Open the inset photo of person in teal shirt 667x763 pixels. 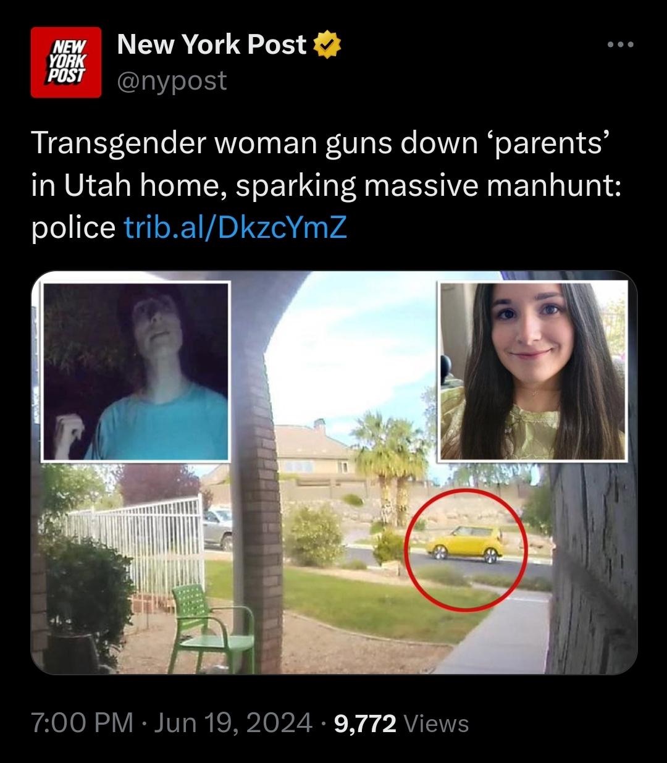click(136, 371)
